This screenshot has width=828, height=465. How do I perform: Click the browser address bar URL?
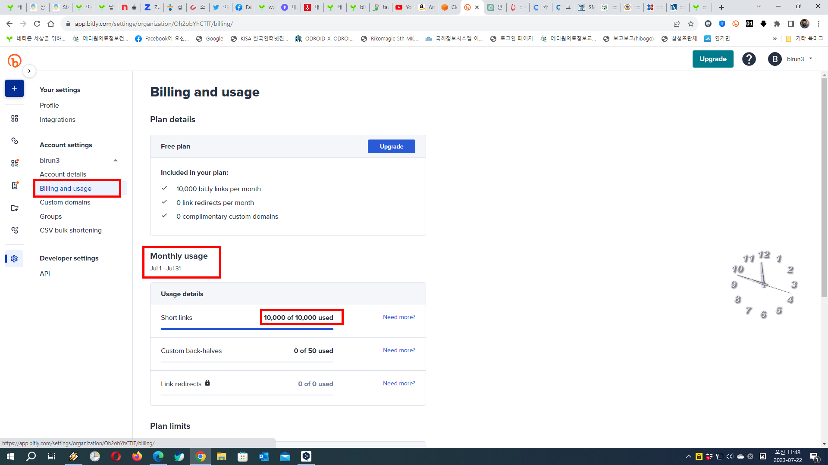tap(154, 24)
